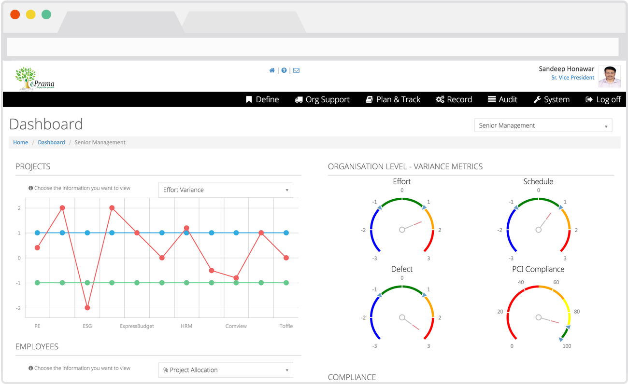Click the Dashboard breadcrumb link

coord(51,142)
